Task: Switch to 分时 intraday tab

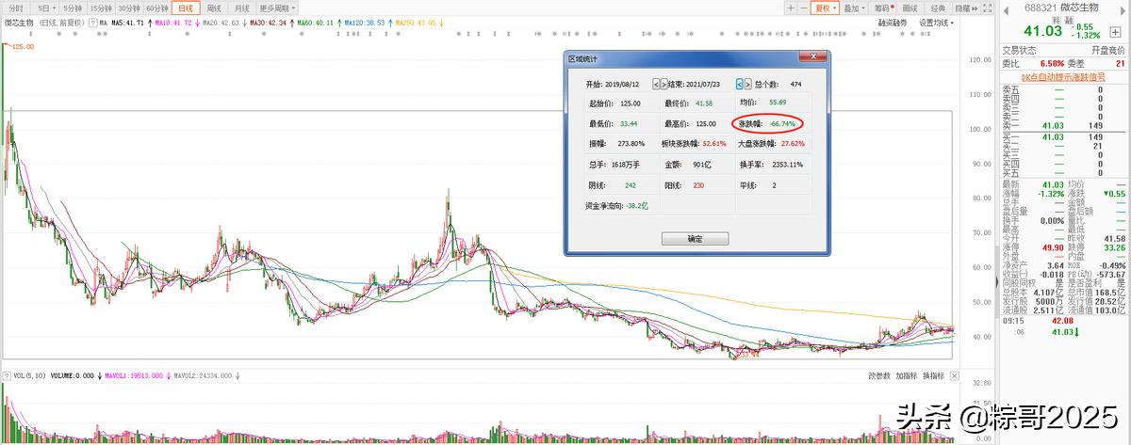Action: [17, 8]
